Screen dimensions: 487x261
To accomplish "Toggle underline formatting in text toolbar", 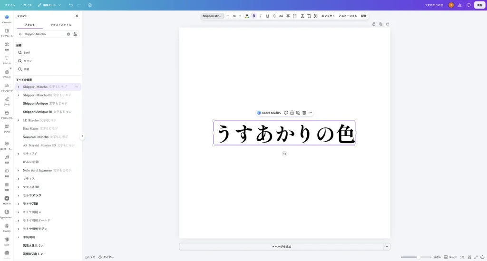I will point(267,16).
